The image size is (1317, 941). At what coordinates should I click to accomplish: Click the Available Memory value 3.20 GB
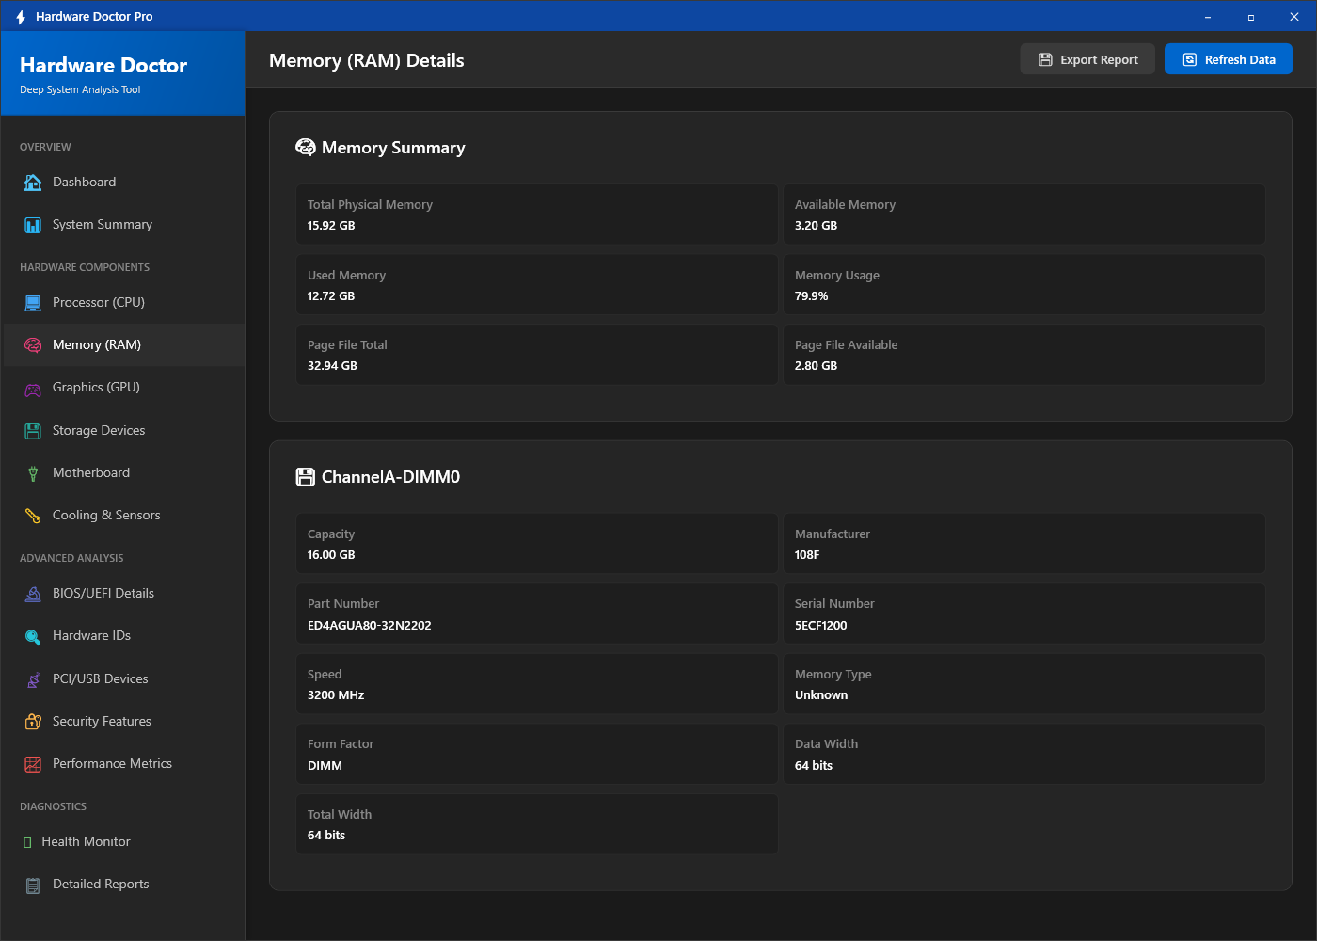coord(817,226)
